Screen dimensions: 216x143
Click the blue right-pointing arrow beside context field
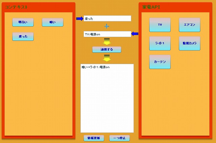[79, 19]
